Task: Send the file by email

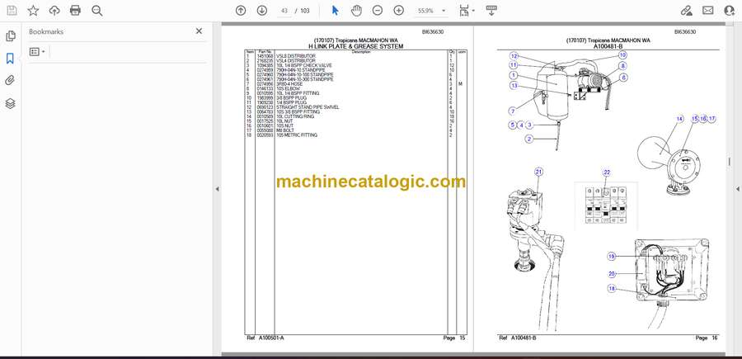Action: [x=708, y=11]
